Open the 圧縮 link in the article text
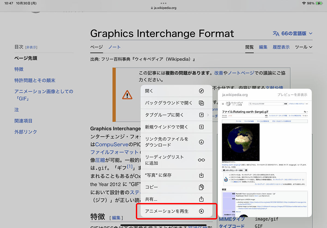This screenshot has width=327, height=228. 100,160
